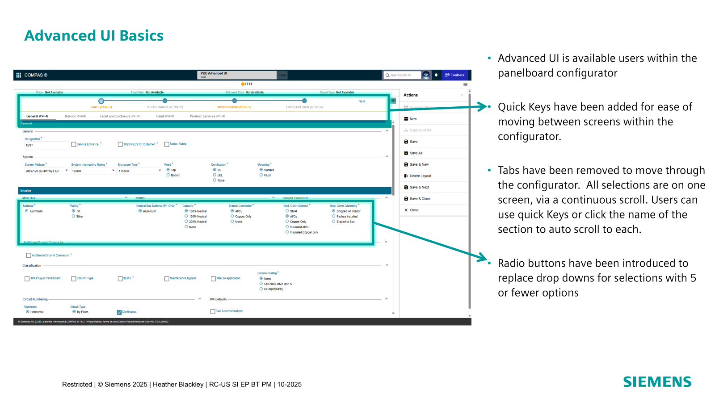Image resolution: width=715 pixels, height=402 pixels.
Task: Pick Silver plating
Action: 73,216
